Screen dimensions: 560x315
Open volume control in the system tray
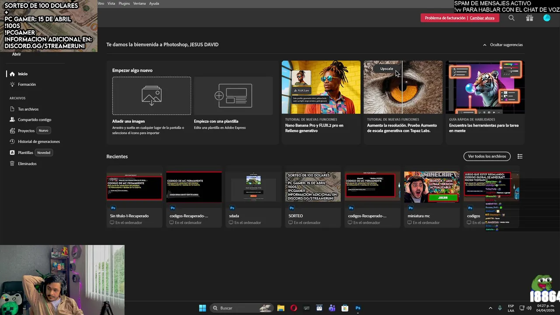(529, 308)
